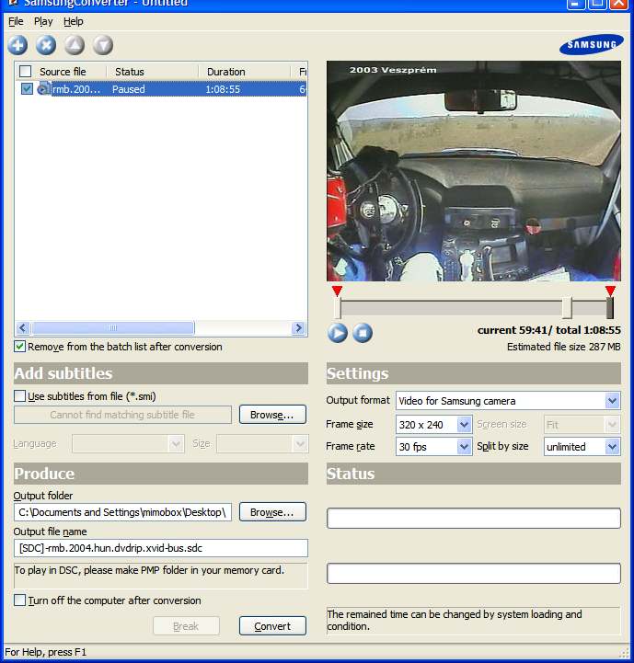Click the blue plus add-file icon
Screen dimensions: 634x663
tap(17, 45)
